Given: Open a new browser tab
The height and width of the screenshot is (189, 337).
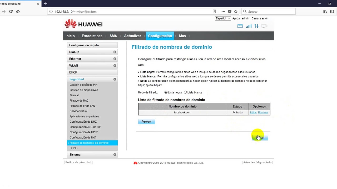Looking at the screenshot, I should tap(45, 4).
